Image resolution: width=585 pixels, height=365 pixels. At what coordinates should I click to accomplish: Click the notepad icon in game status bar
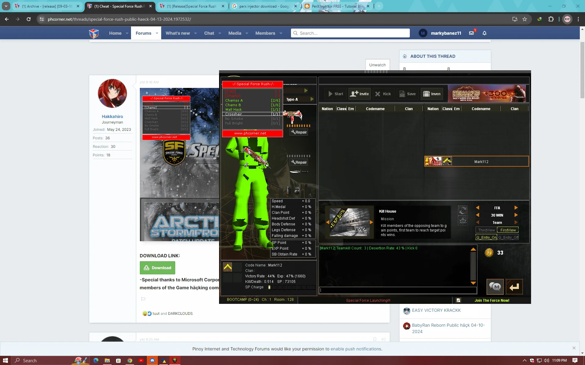tap(458, 300)
